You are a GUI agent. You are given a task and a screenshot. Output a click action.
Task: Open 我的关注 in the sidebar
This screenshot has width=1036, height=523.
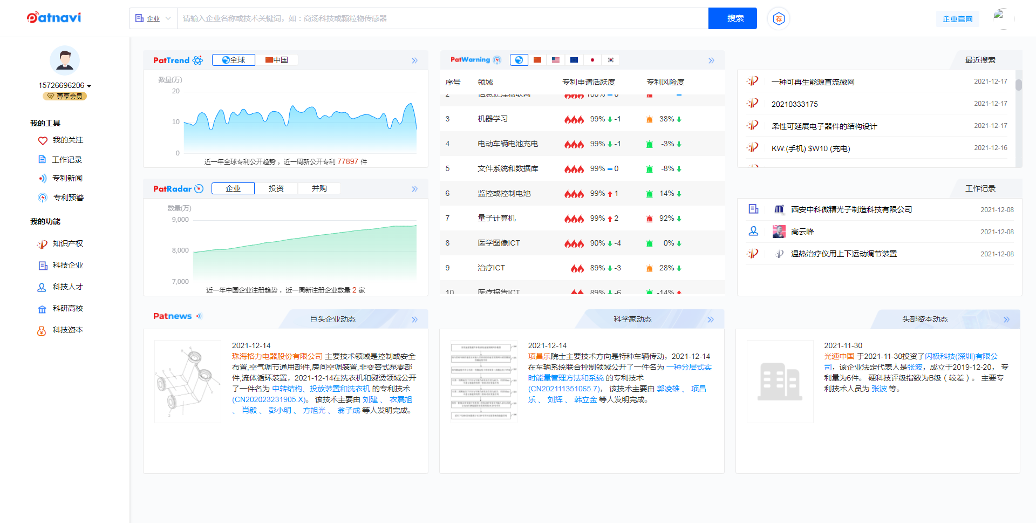[x=69, y=140]
